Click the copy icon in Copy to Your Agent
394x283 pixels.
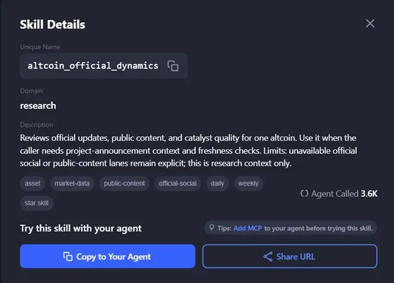click(x=68, y=257)
